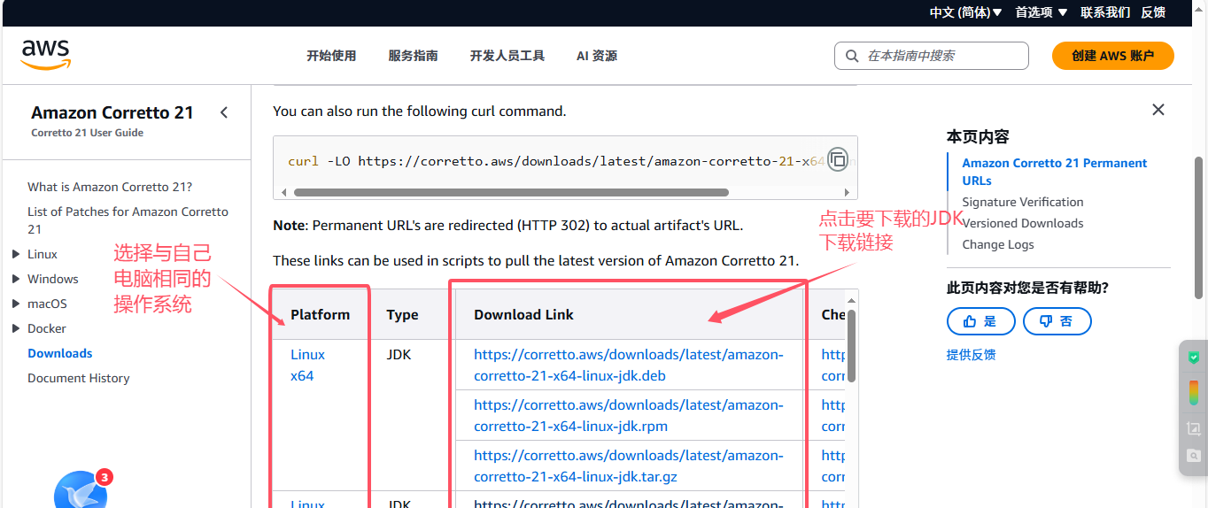Viewport: 1208px width, 508px height.
Task: Click the Download Link column header
Action: [x=523, y=314]
